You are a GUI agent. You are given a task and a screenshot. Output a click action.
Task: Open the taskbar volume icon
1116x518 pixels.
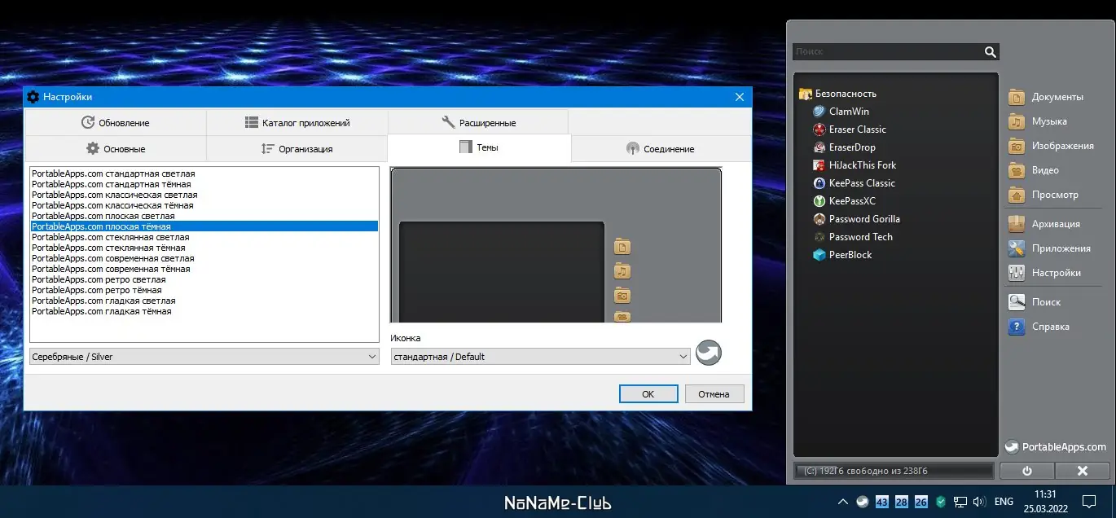[979, 502]
